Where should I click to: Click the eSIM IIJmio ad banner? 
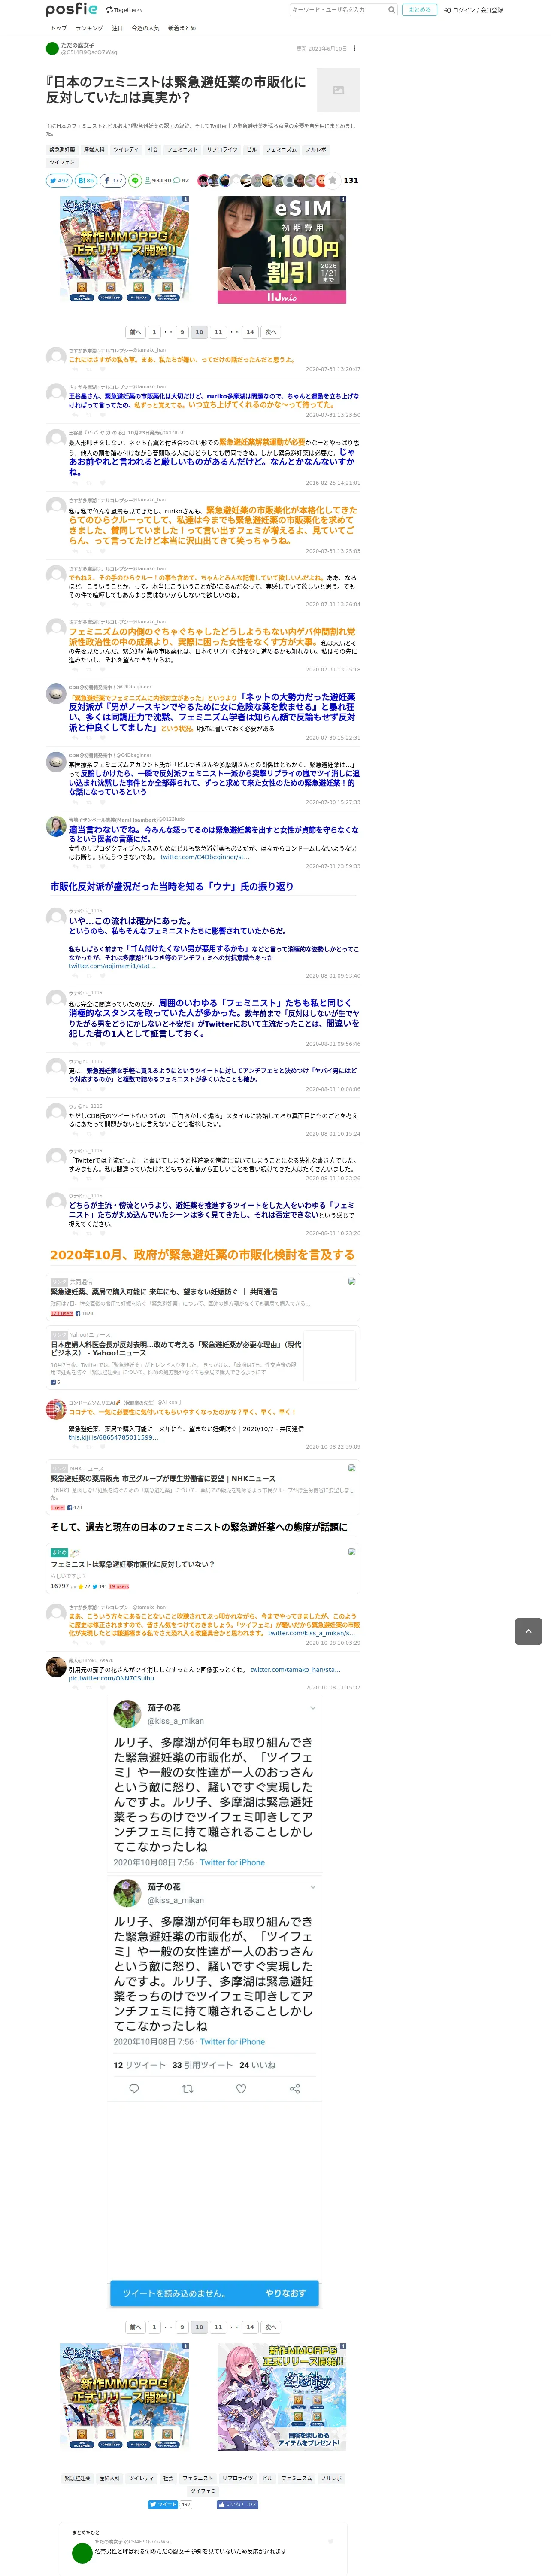pyautogui.click(x=282, y=250)
